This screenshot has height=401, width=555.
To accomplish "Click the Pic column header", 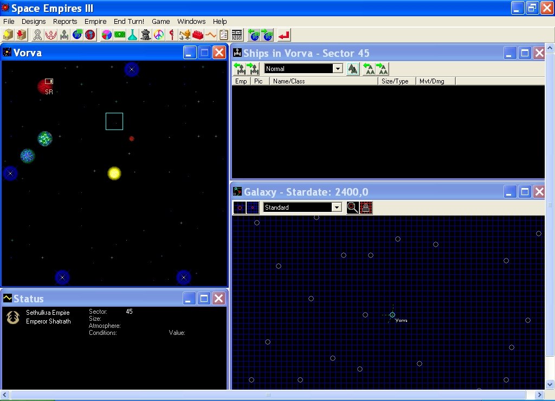I will click(260, 81).
